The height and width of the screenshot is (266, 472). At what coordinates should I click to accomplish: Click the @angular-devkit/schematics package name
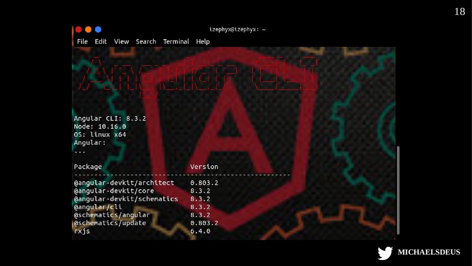pyautogui.click(x=126, y=199)
